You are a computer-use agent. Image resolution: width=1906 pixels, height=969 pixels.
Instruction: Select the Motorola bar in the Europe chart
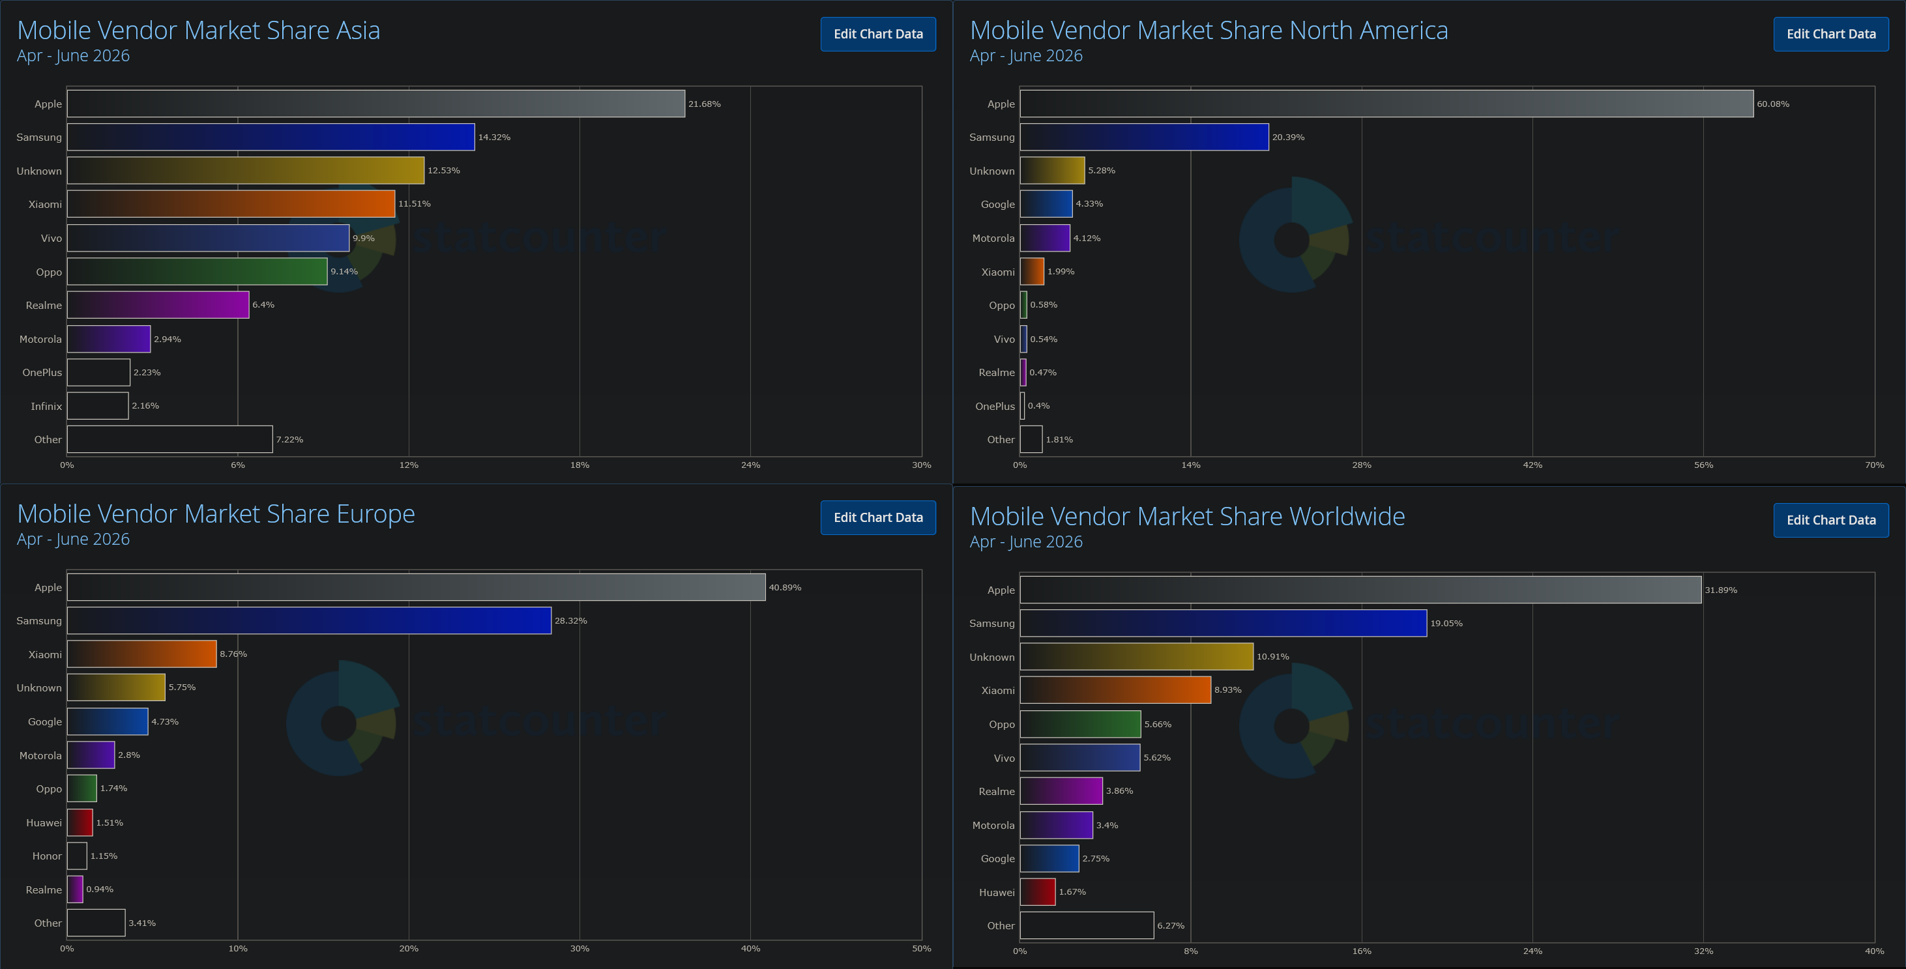91,755
